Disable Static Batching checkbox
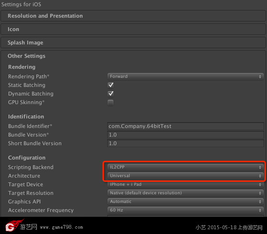 111,85
